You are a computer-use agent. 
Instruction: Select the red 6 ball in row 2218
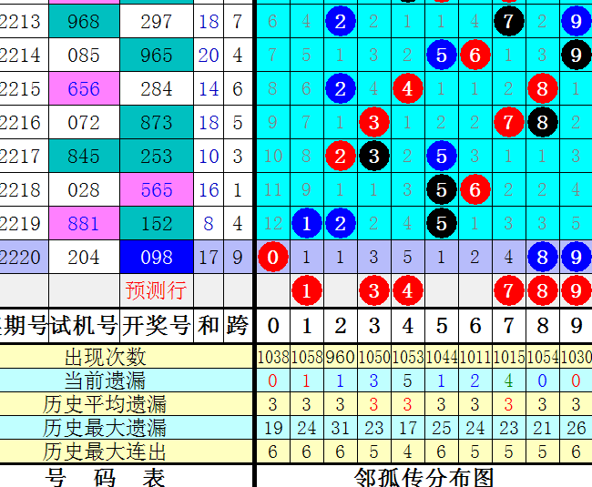pyautogui.click(x=475, y=189)
